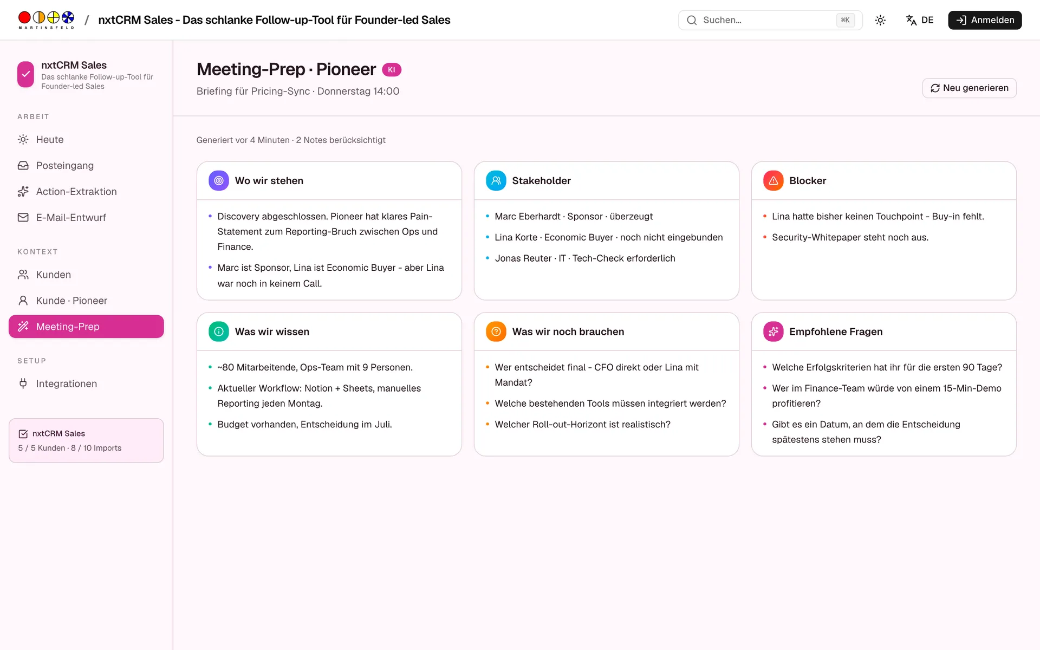Image resolution: width=1040 pixels, height=650 pixels.
Task: Click the people icon for Kunden
Action: pyautogui.click(x=23, y=275)
